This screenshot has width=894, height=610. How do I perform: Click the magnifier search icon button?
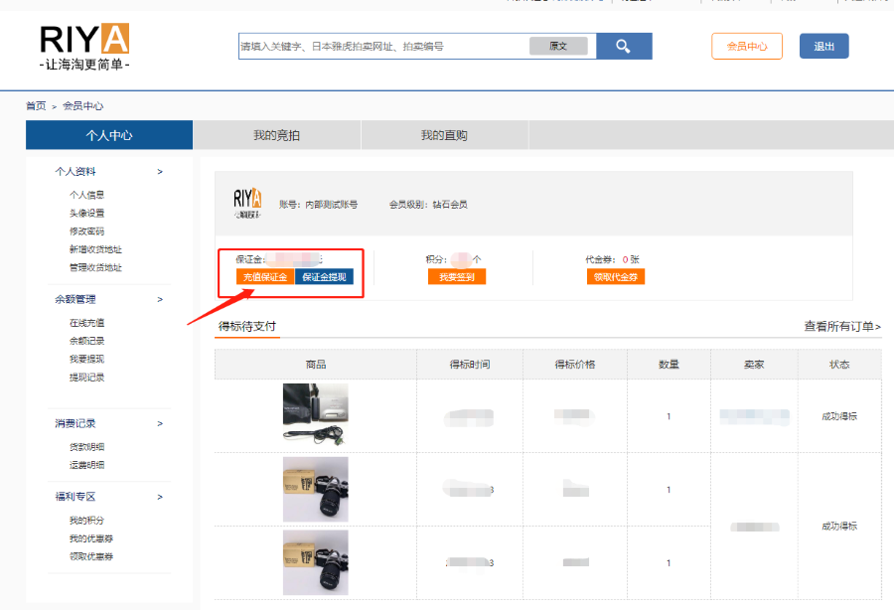click(624, 47)
